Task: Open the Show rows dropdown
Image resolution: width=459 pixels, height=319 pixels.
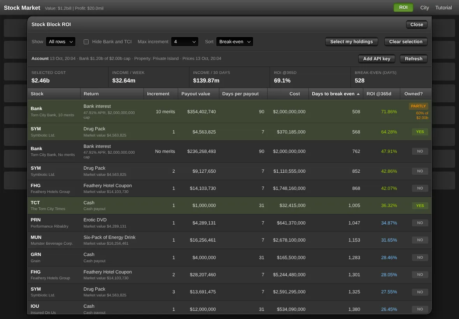Action: [61, 42]
